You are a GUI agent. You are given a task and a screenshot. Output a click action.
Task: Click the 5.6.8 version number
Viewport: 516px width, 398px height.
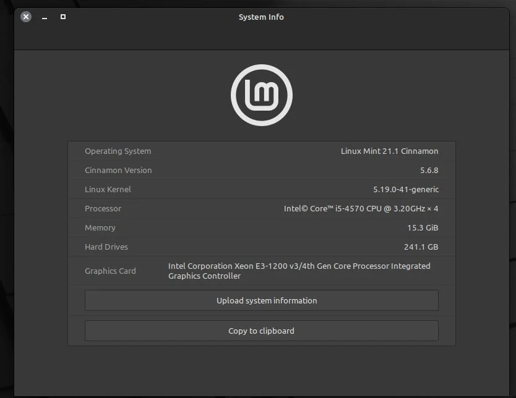(429, 170)
